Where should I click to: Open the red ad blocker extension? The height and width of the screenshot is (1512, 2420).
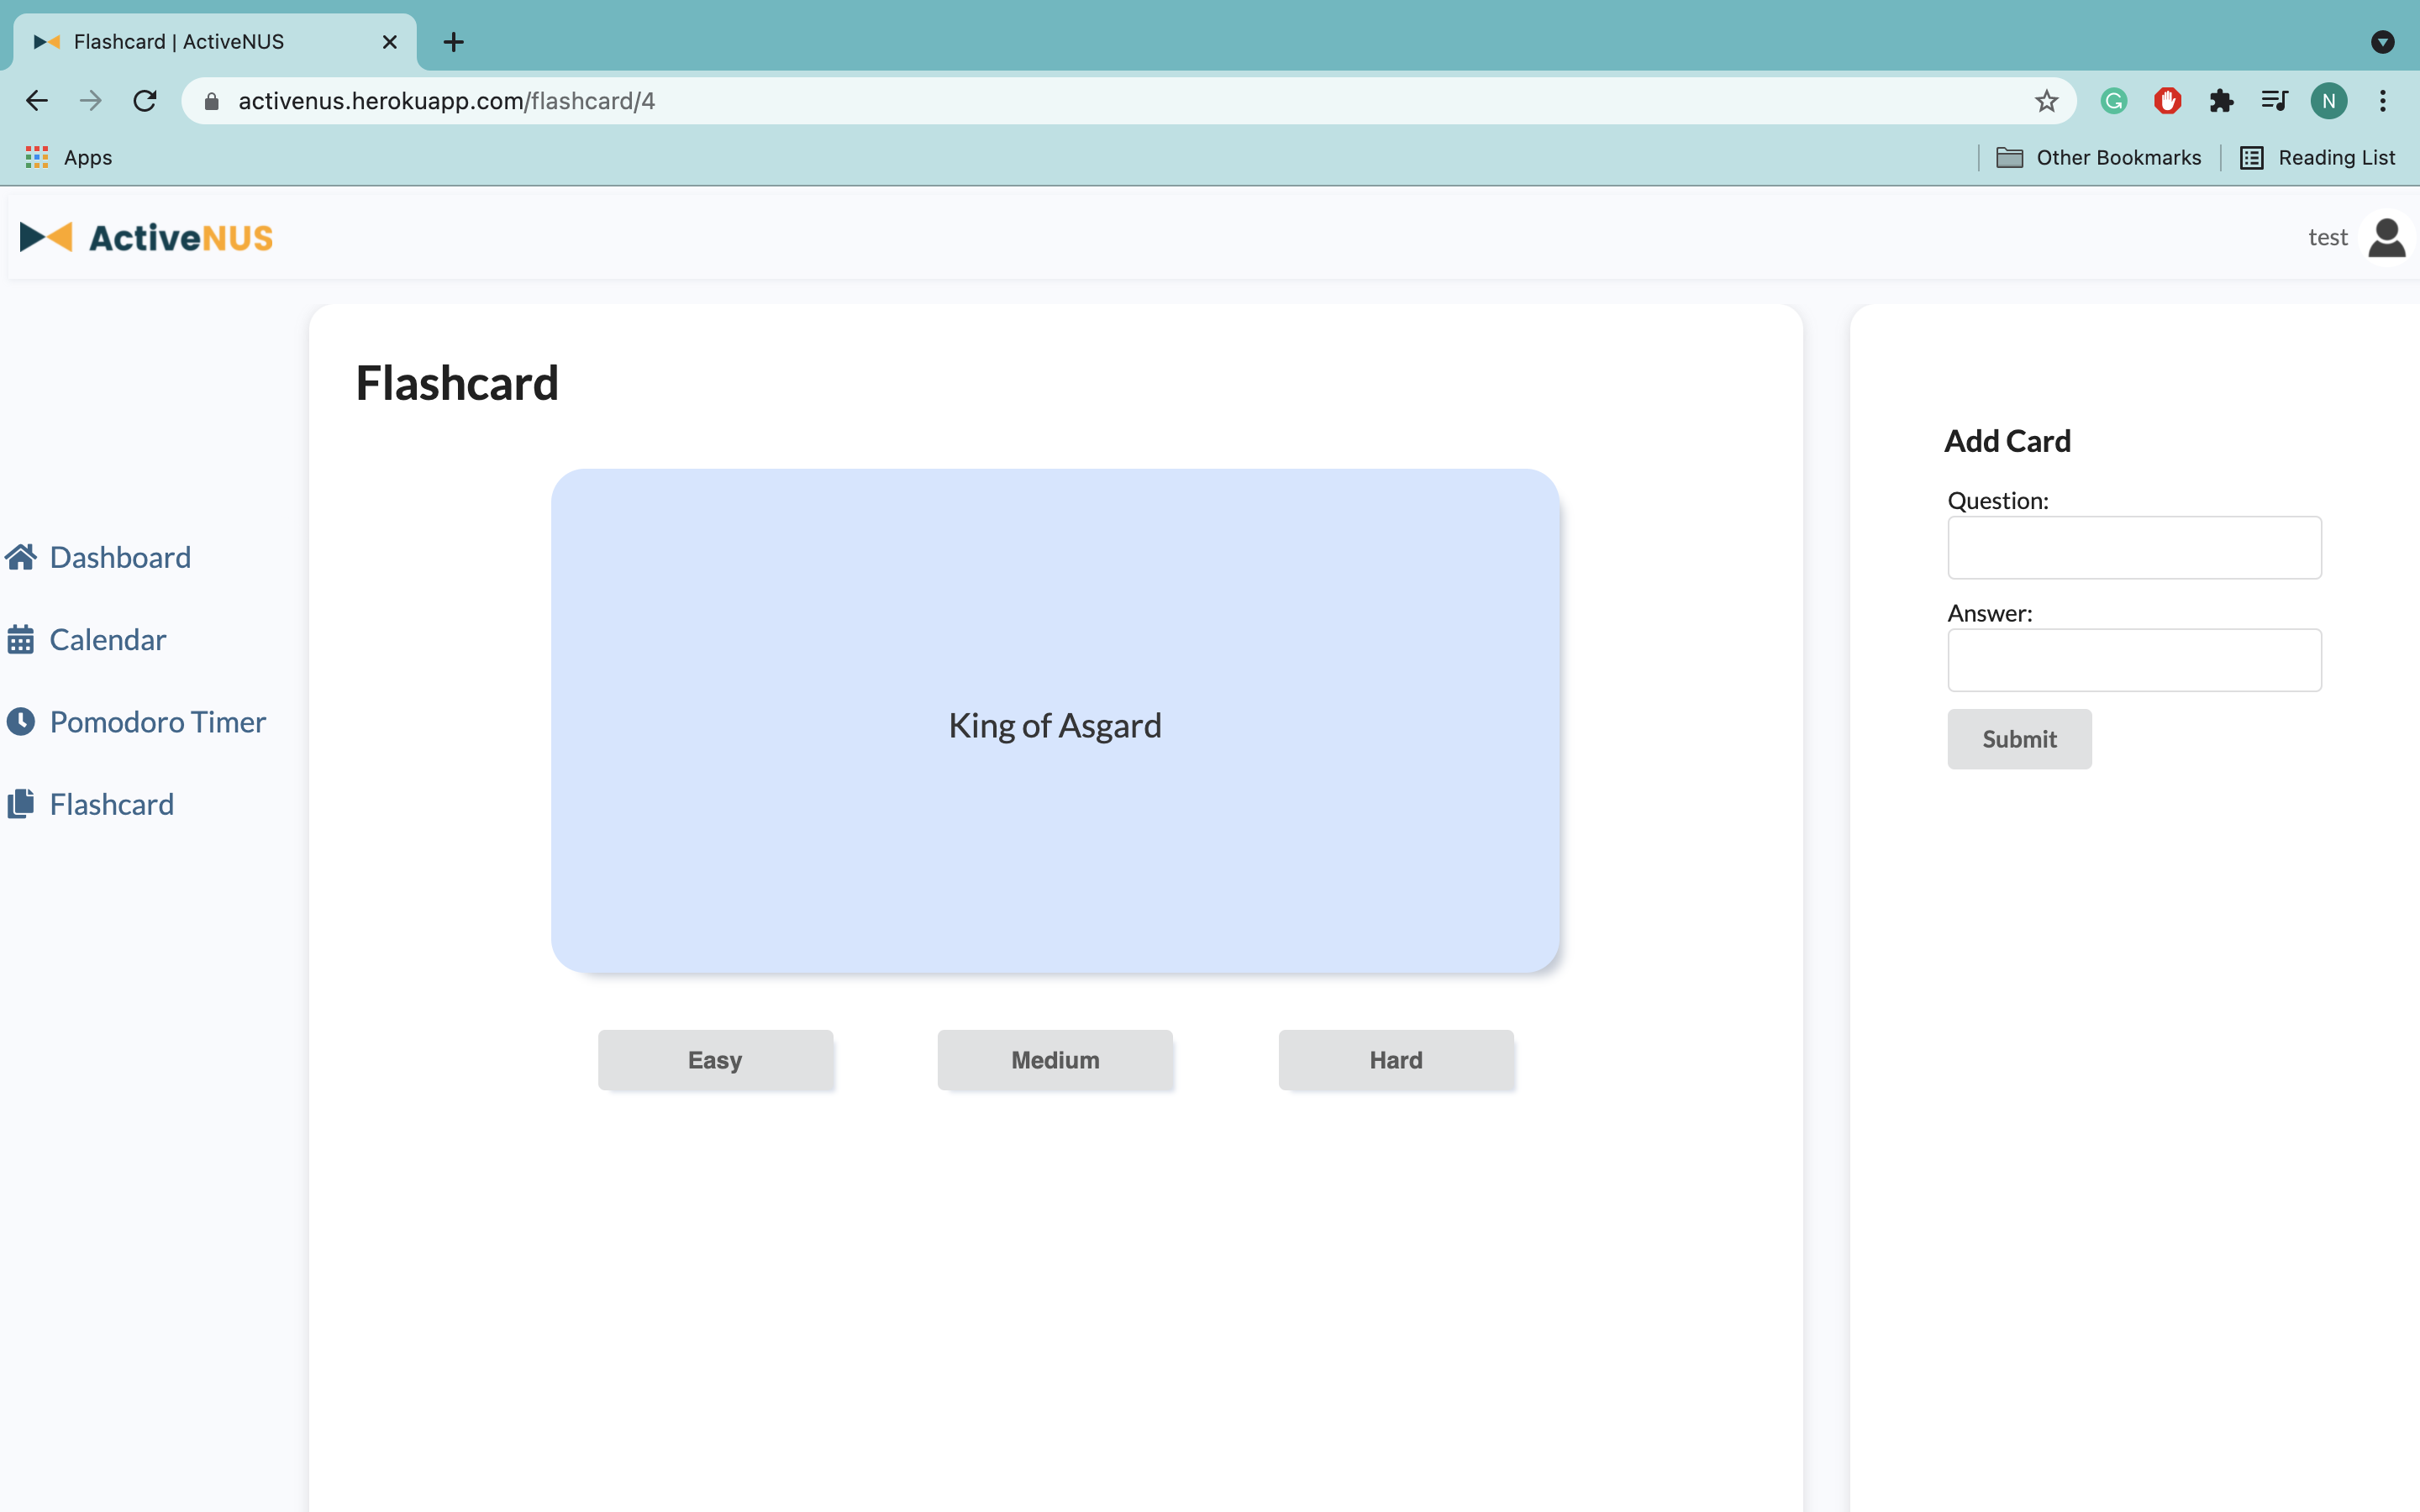click(2167, 101)
